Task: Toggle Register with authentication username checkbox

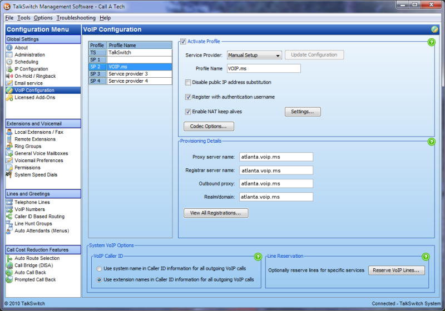Action: click(188, 97)
